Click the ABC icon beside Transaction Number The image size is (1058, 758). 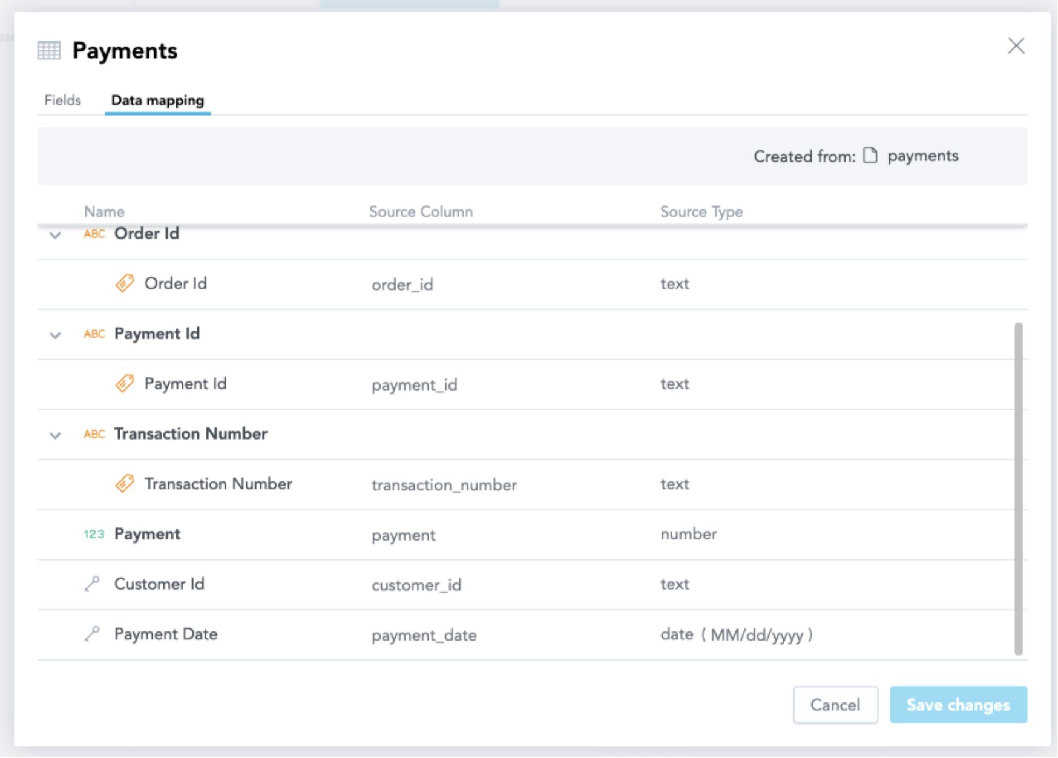(x=95, y=434)
